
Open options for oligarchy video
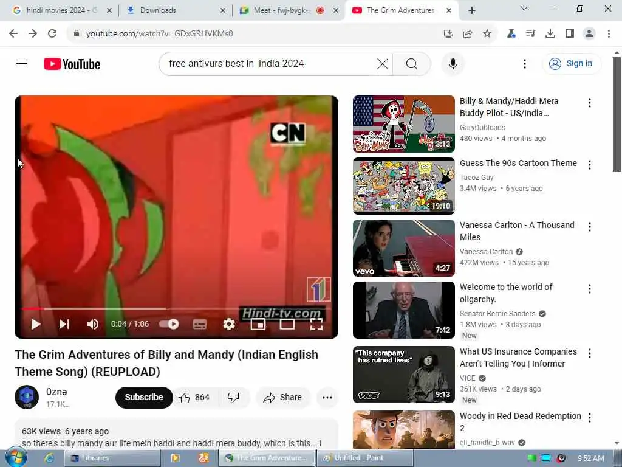(x=590, y=289)
